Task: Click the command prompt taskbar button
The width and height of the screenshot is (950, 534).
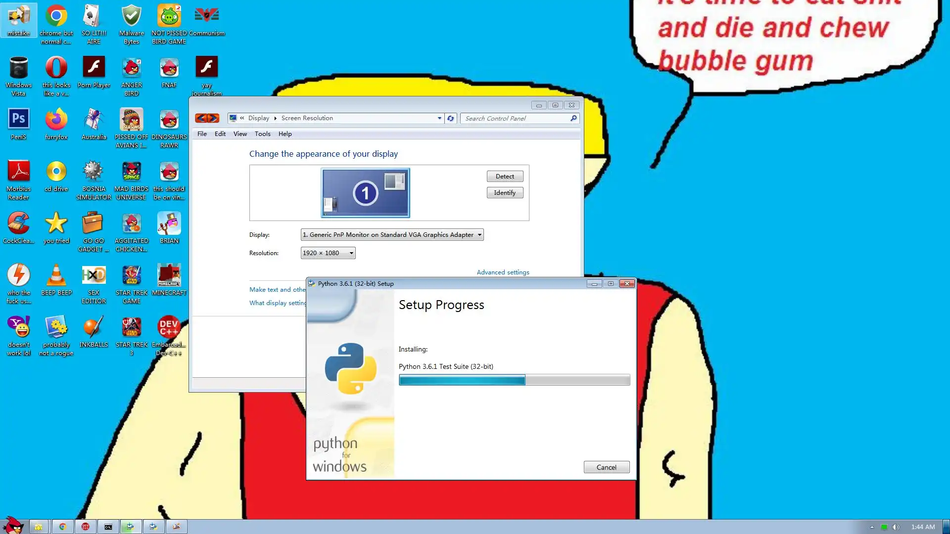Action: click(x=108, y=527)
